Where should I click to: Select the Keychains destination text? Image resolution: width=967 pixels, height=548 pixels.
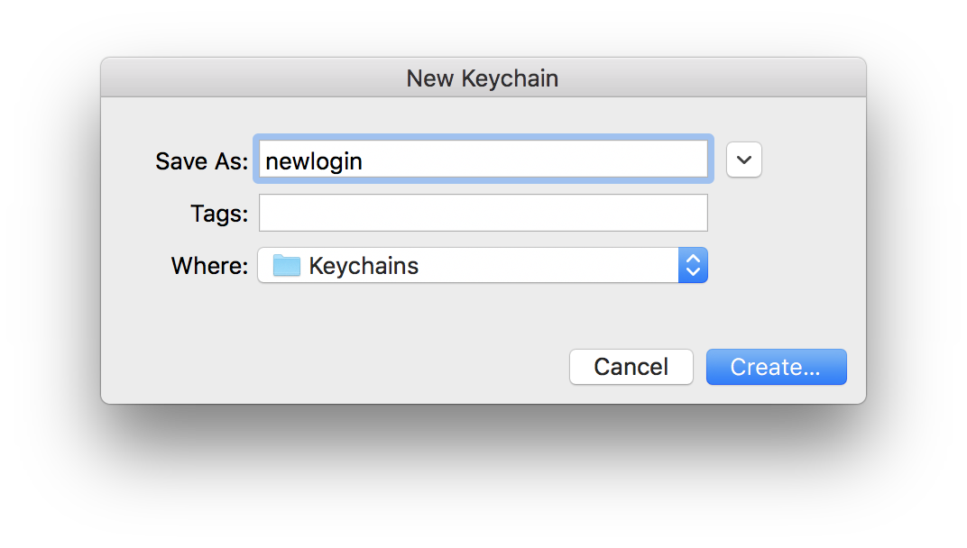point(364,266)
